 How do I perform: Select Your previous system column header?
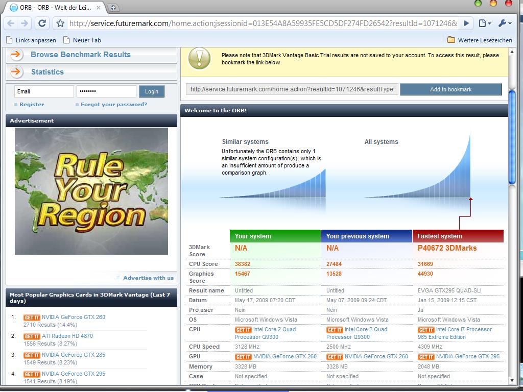367,236
